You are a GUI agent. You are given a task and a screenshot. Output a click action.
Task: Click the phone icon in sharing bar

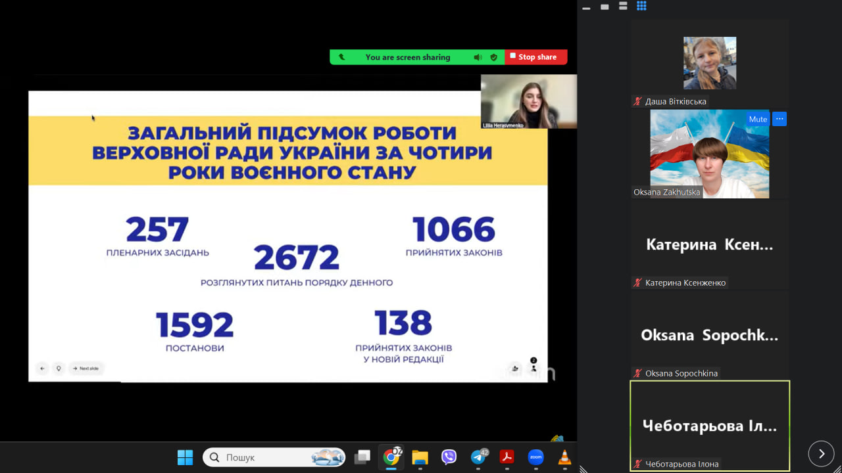[x=341, y=57]
